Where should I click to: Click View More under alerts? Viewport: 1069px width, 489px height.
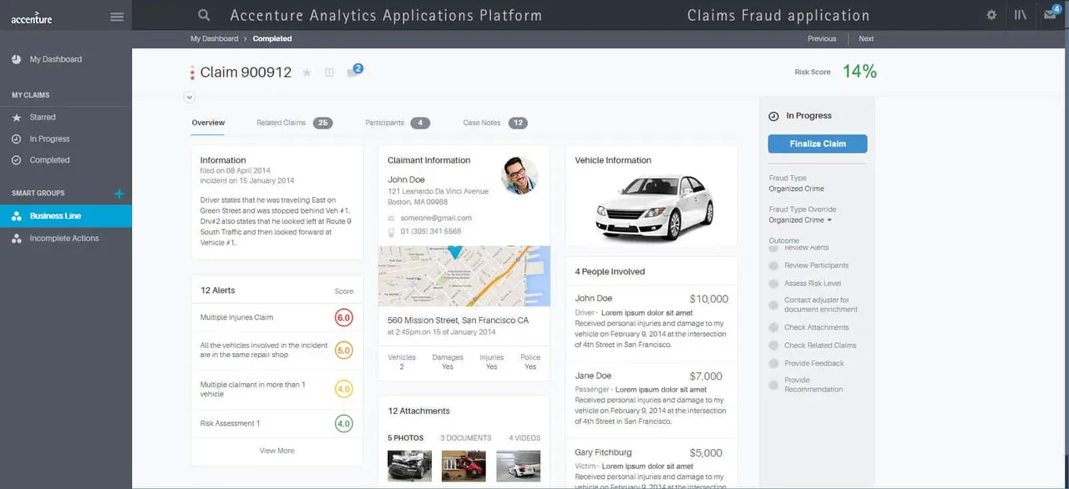pos(277,451)
